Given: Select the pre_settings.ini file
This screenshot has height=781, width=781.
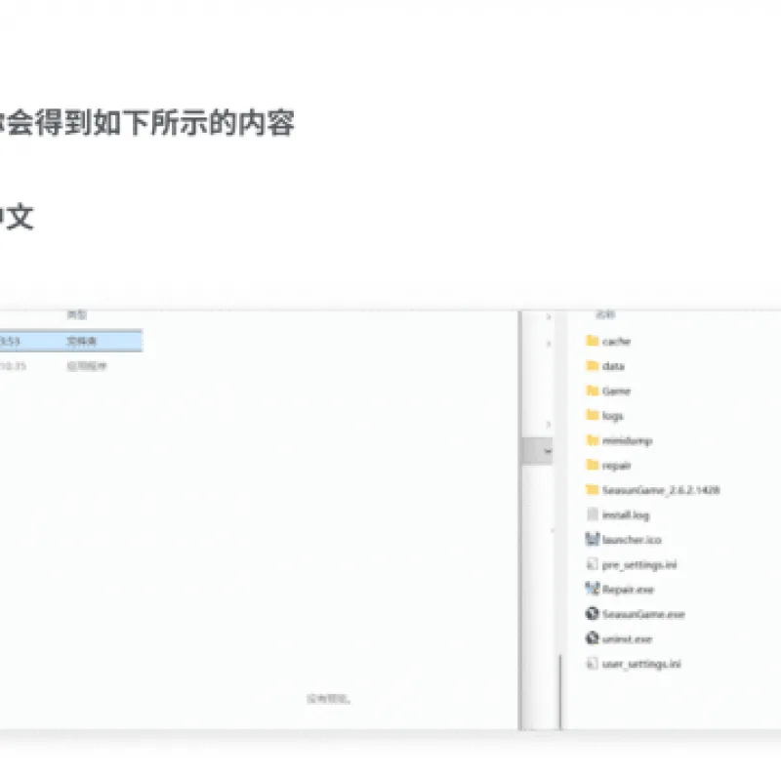Looking at the screenshot, I should tap(632, 564).
